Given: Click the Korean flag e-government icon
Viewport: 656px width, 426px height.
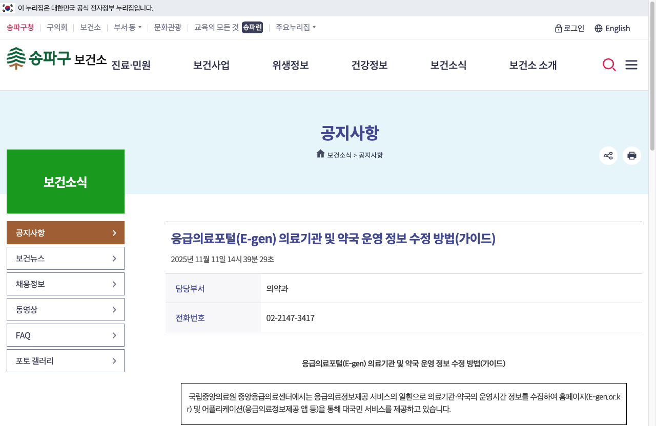Looking at the screenshot, I should click(8, 8).
